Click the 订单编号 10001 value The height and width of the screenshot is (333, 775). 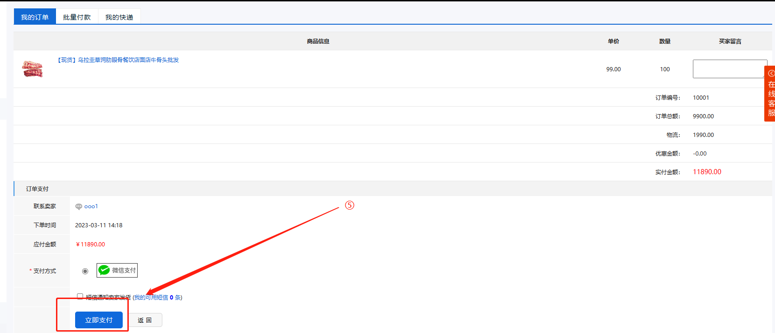tap(701, 98)
